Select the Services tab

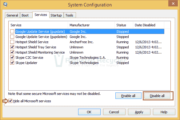[41, 15]
